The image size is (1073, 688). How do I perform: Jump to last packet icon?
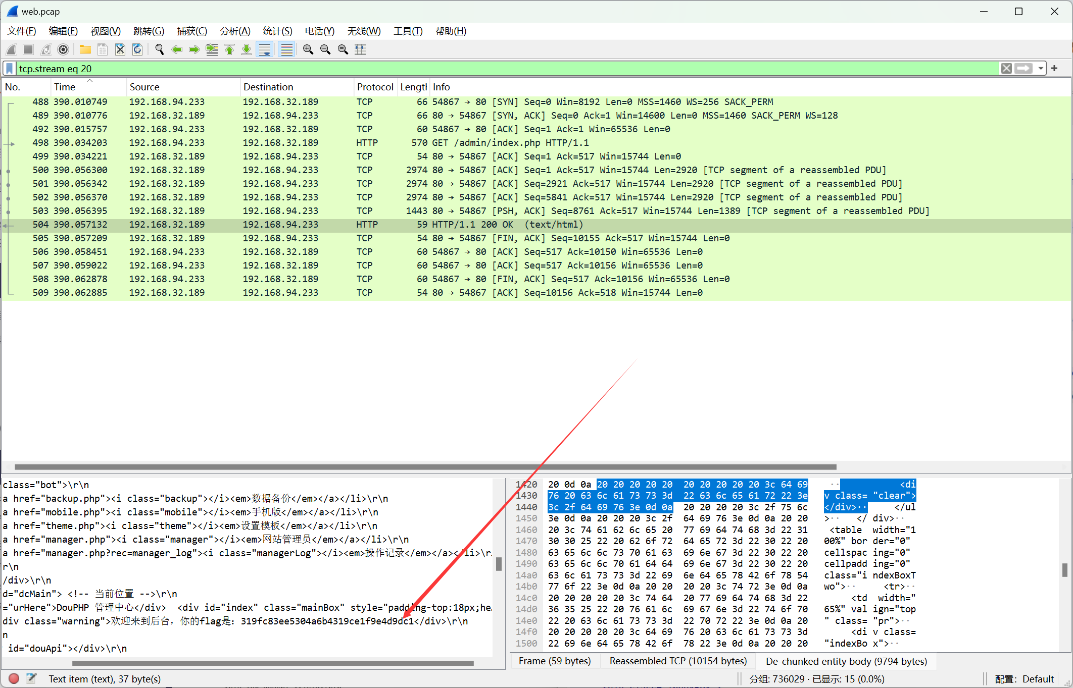point(247,49)
